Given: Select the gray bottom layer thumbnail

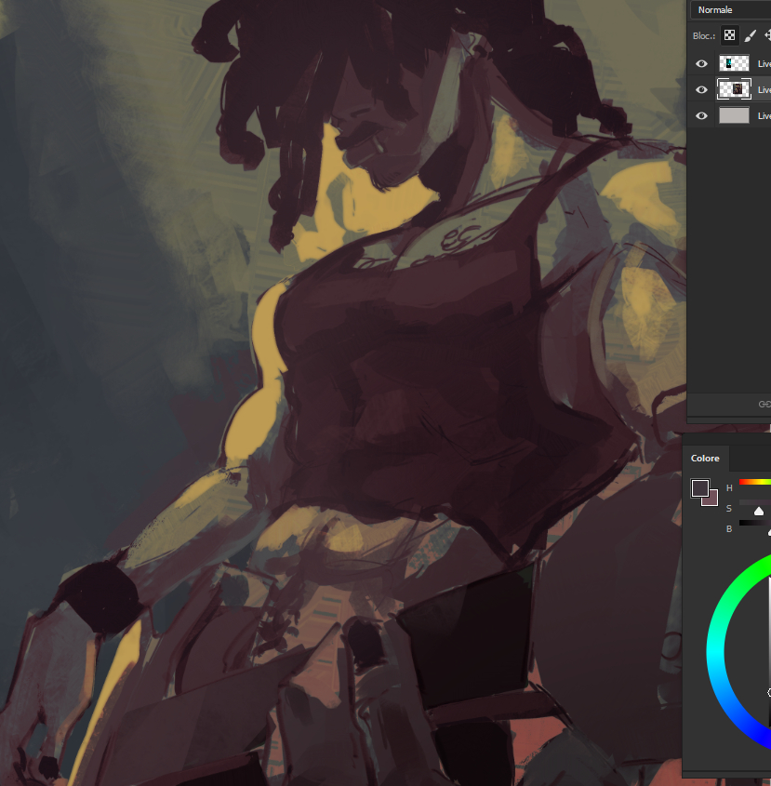Looking at the screenshot, I should 735,116.
